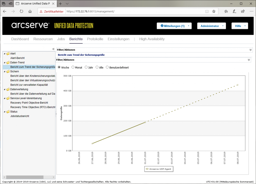Open the Alert-Bericht report link

click(x=17, y=58)
